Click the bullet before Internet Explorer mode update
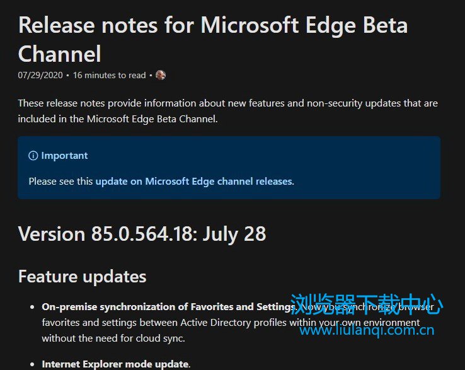This screenshot has height=370, width=465. (32, 364)
